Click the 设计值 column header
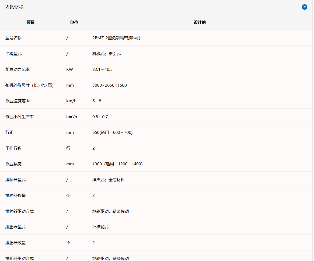This screenshot has width=314, height=262. pyautogui.click(x=200, y=22)
